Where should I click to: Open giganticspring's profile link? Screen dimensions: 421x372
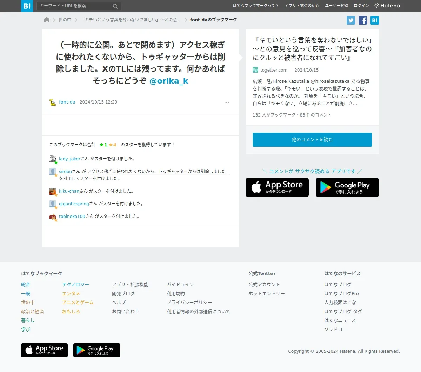click(x=74, y=204)
